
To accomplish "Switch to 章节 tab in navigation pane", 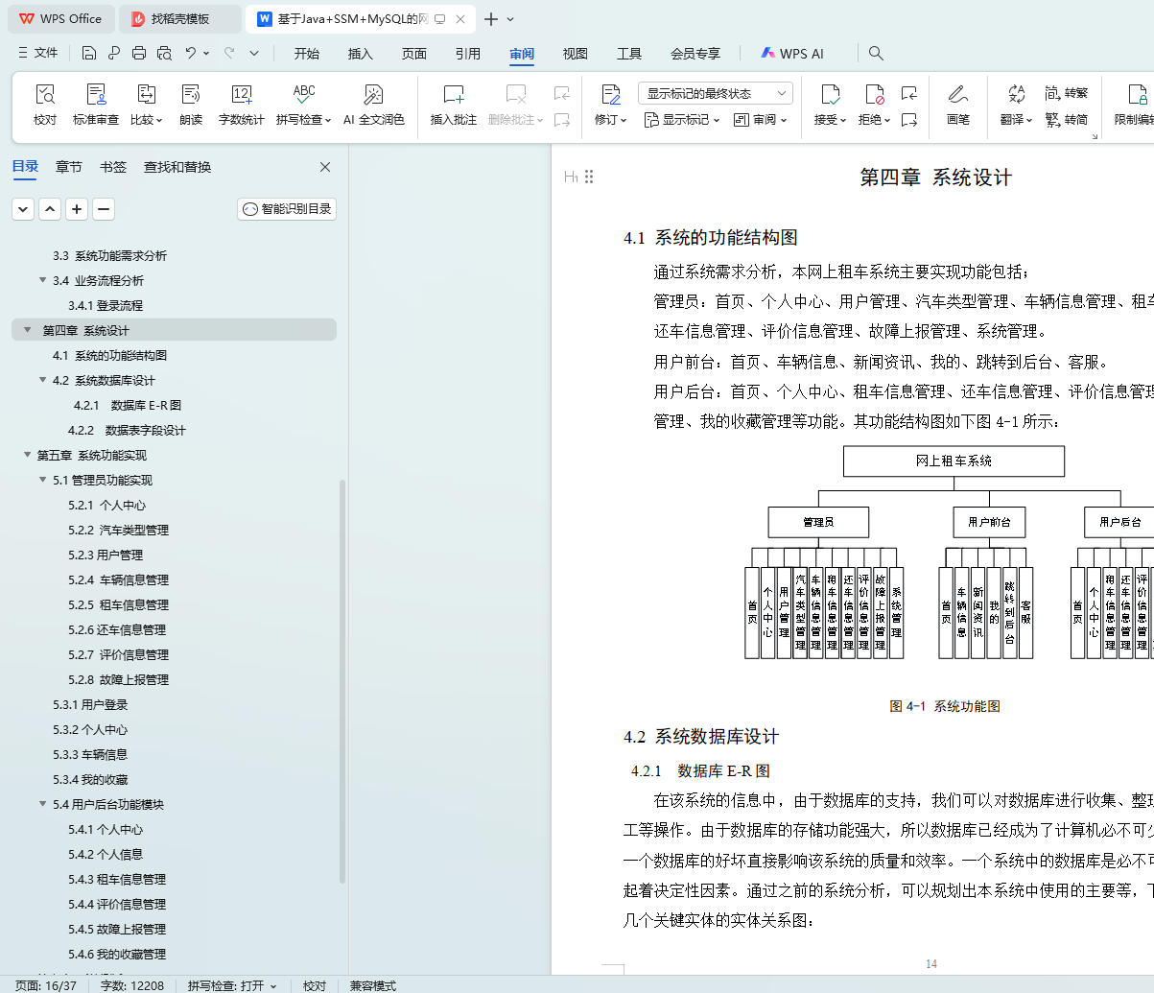I will (69, 167).
